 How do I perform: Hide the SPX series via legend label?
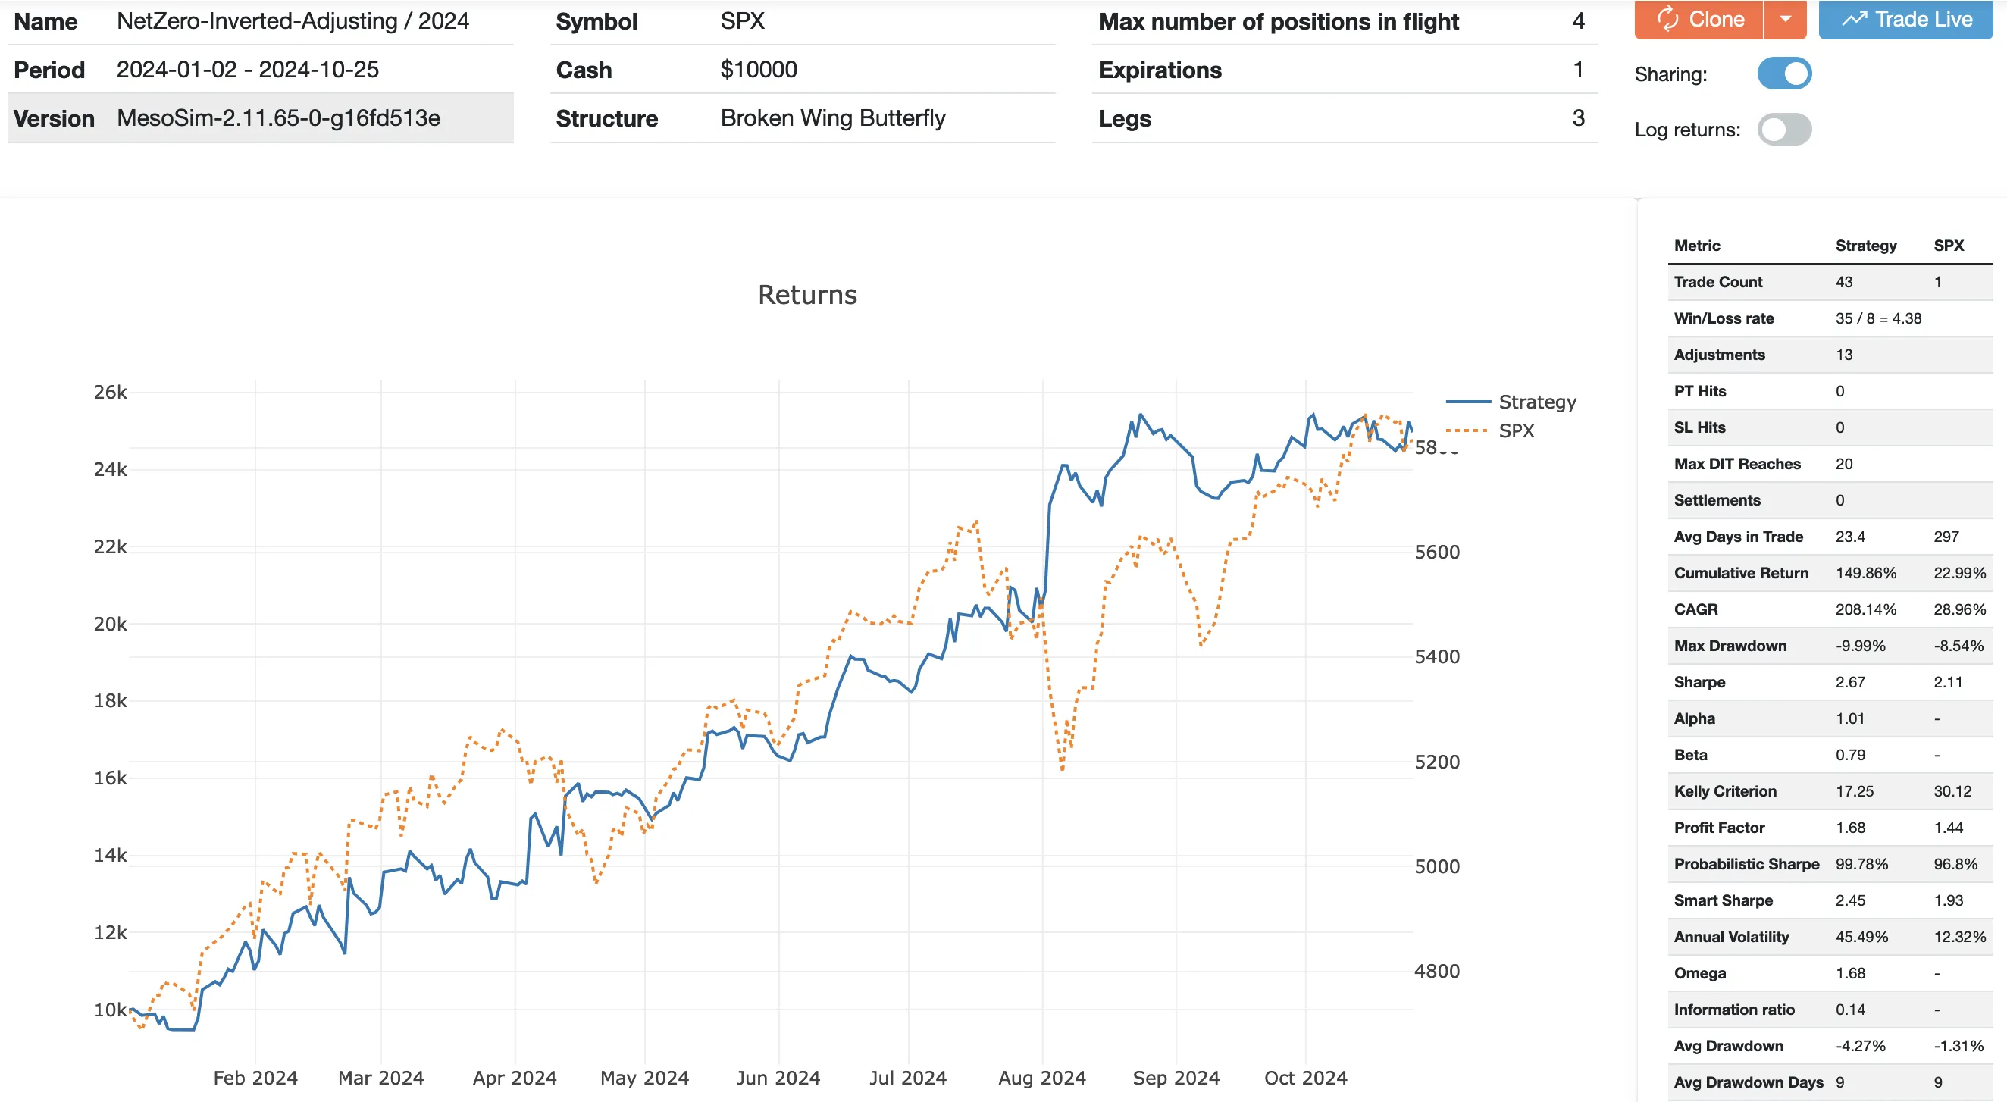point(1516,431)
